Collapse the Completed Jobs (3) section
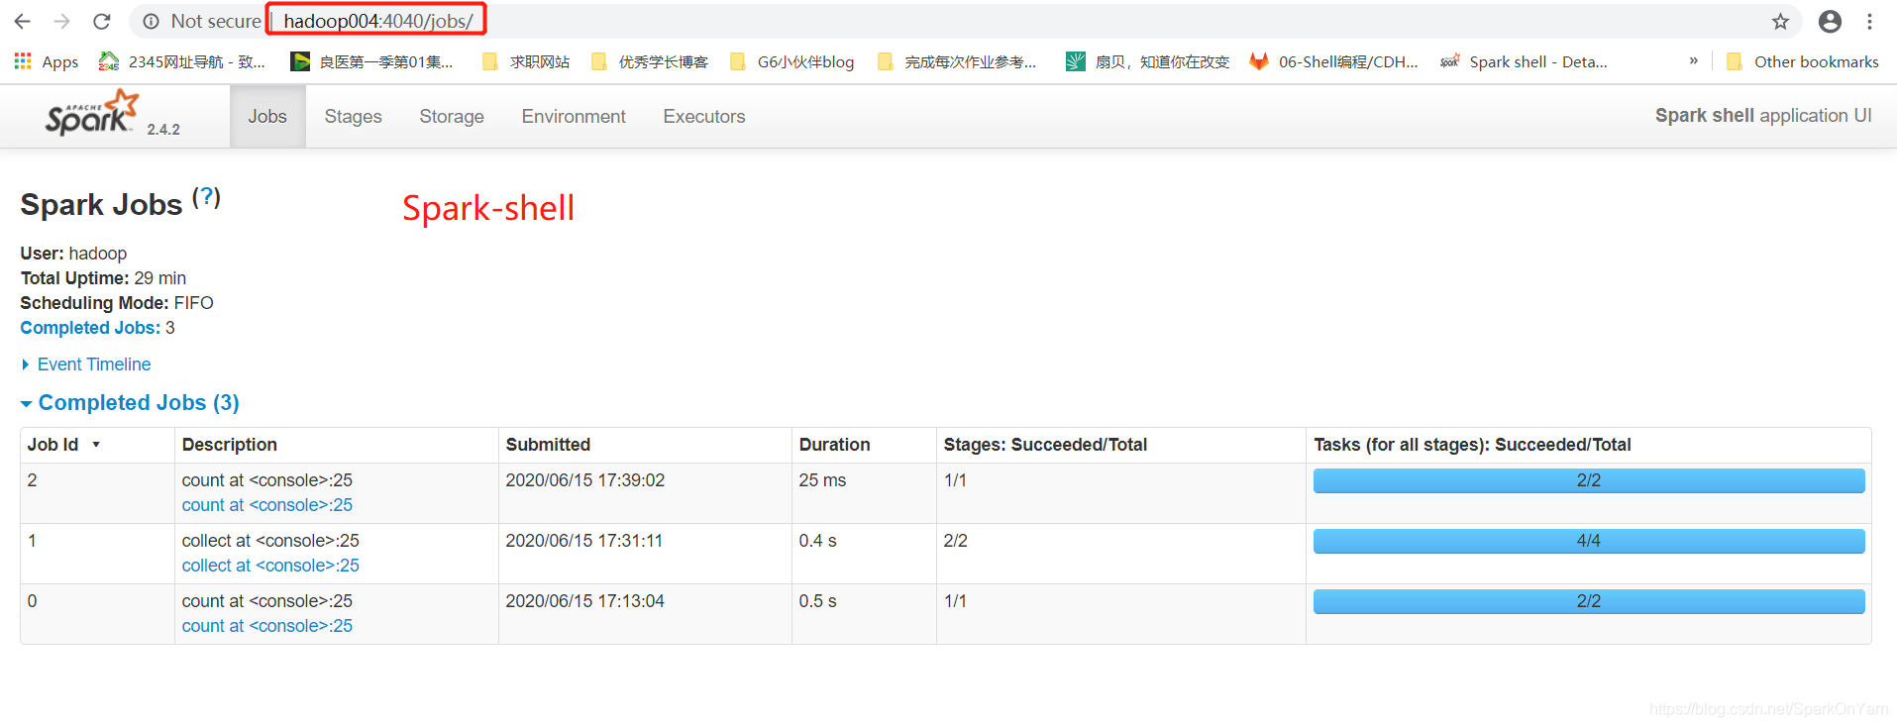Image resolution: width=1897 pixels, height=727 pixels. coord(130,403)
